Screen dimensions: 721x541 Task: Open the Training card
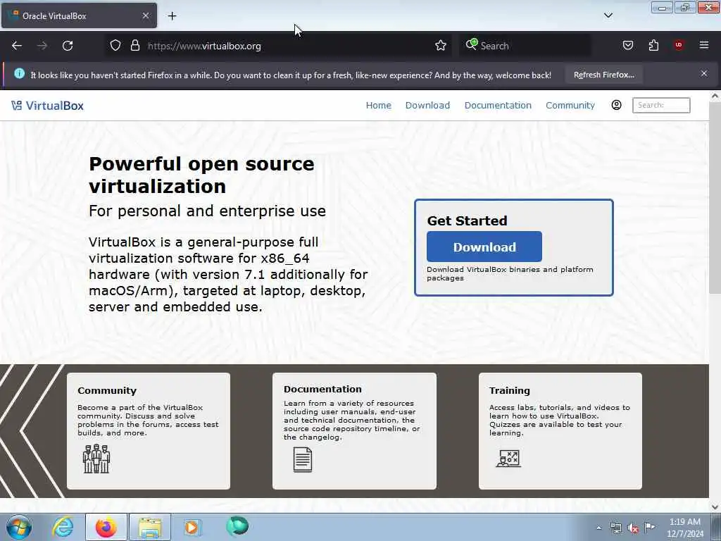tap(560, 431)
